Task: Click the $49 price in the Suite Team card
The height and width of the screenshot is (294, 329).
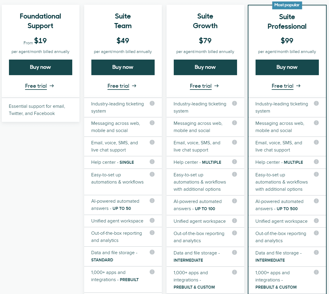Action: (x=123, y=41)
